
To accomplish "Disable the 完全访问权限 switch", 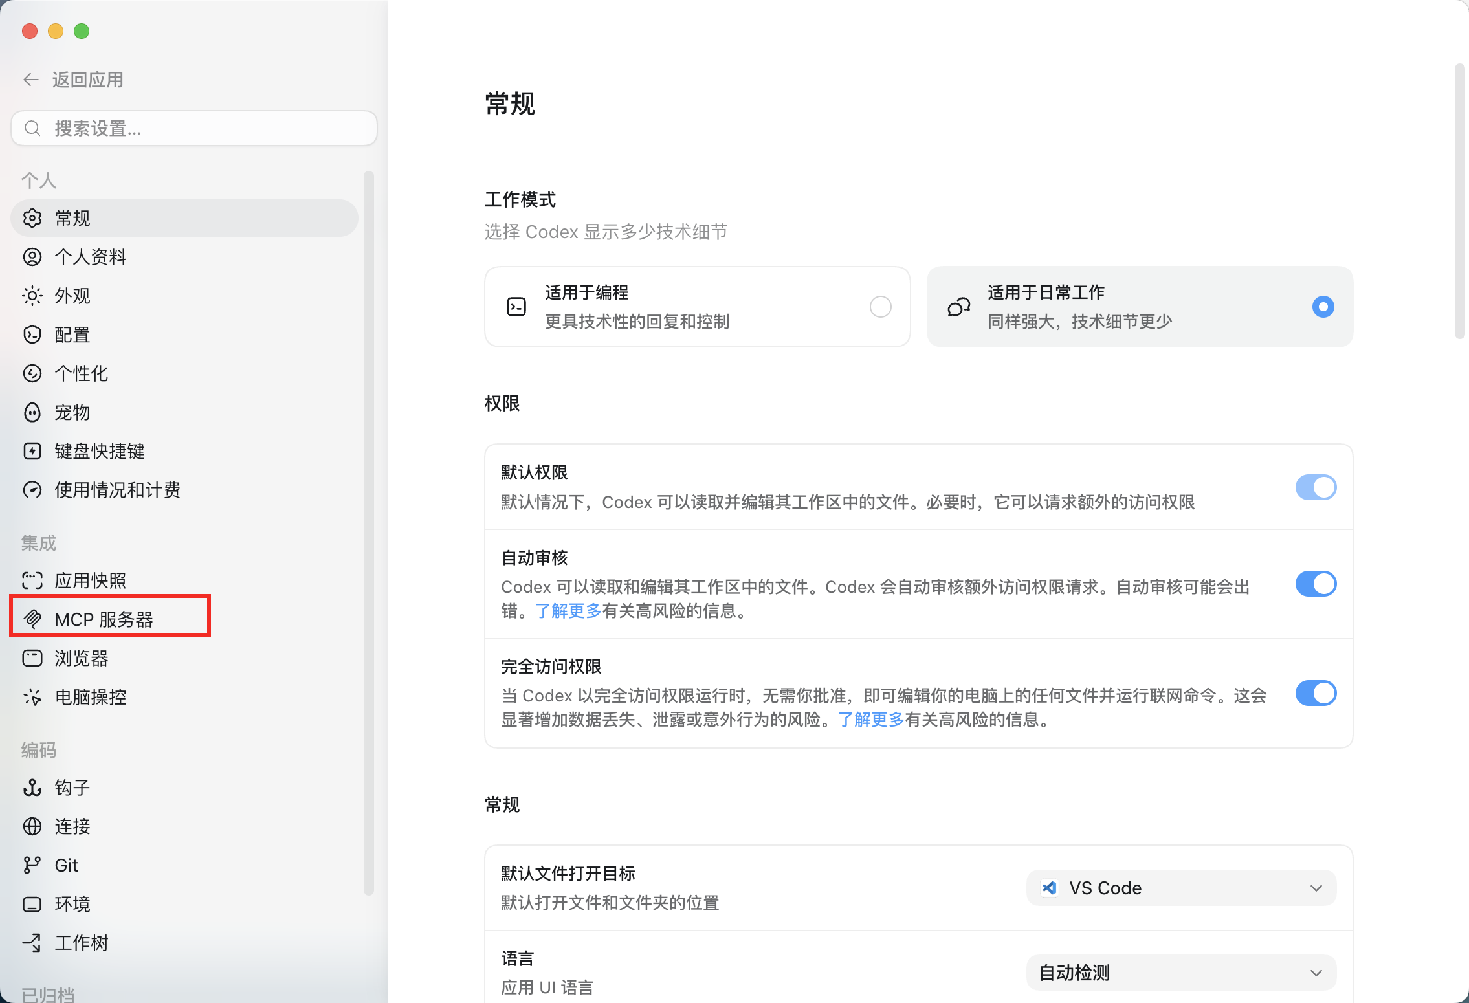I will point(1316,693).
